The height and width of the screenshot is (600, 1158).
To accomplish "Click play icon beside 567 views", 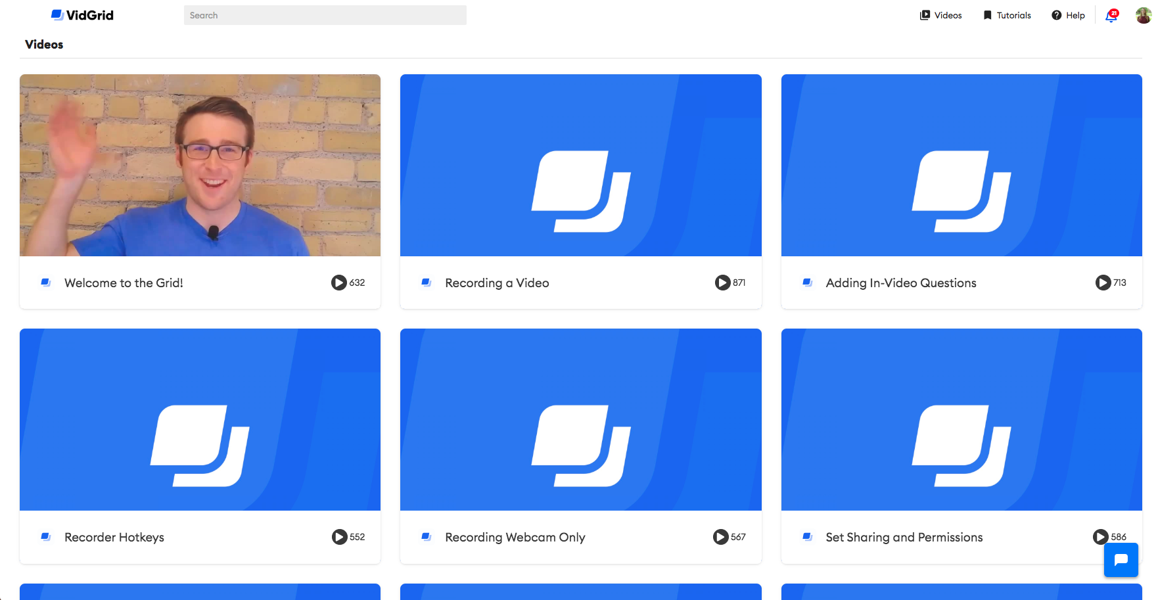I will click(x=721, y=537).
